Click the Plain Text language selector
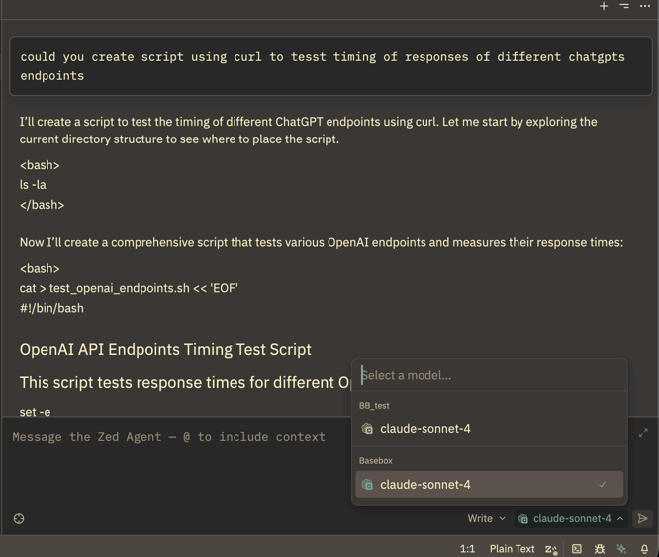Viewport: 659px width, 557px height. (512, 549)
